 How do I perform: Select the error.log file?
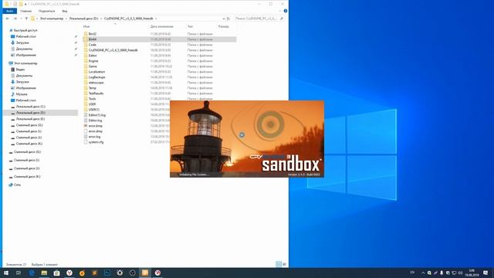[x=94, y=137]
